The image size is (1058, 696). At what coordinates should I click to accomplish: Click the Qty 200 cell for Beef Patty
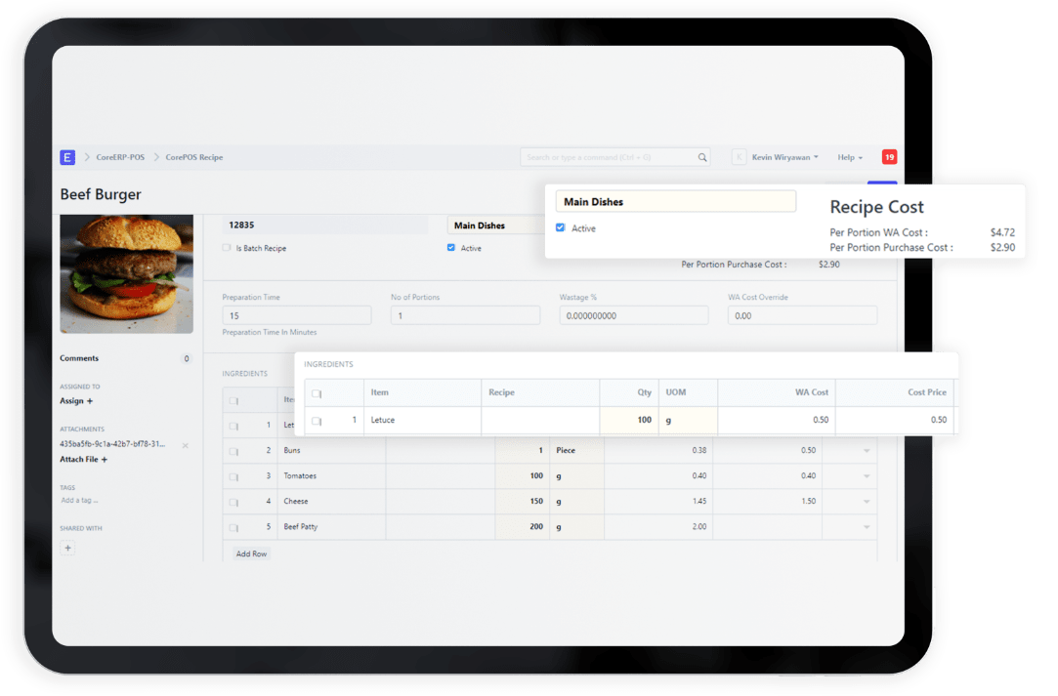[523, 527]
